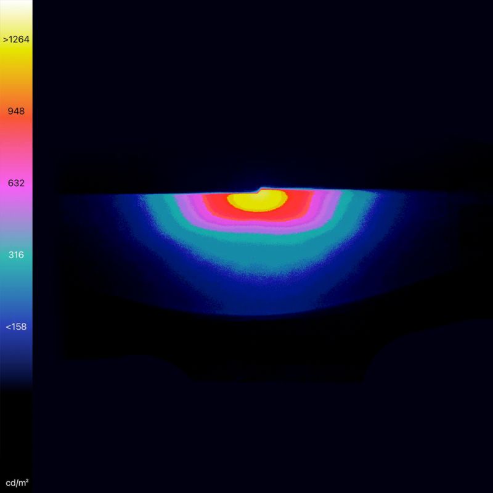The width and height of the screenshot is (493, 493).
Task: Click the teal region below the magenta band
Action: click(x=259, y=253)
